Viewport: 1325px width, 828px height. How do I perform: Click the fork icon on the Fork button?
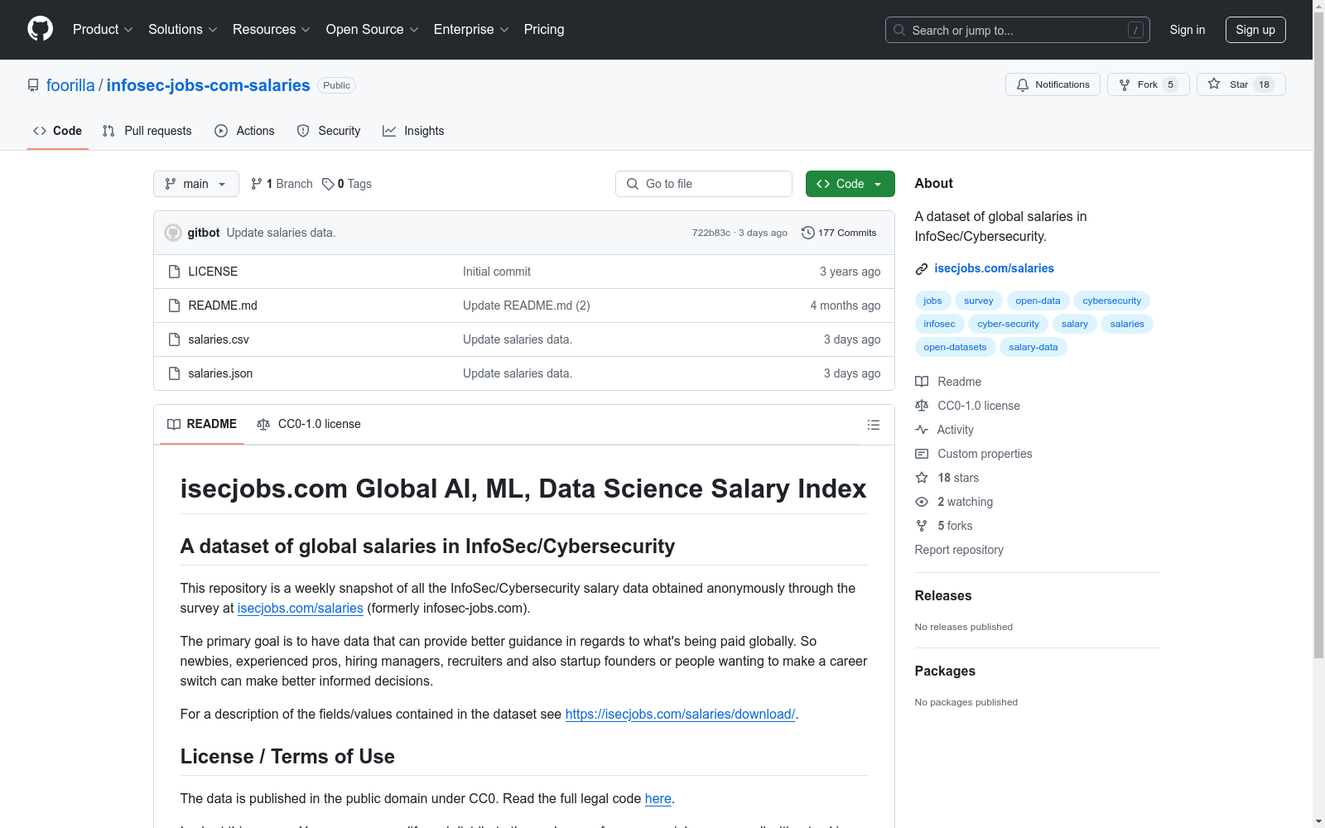coord(1125,84)
